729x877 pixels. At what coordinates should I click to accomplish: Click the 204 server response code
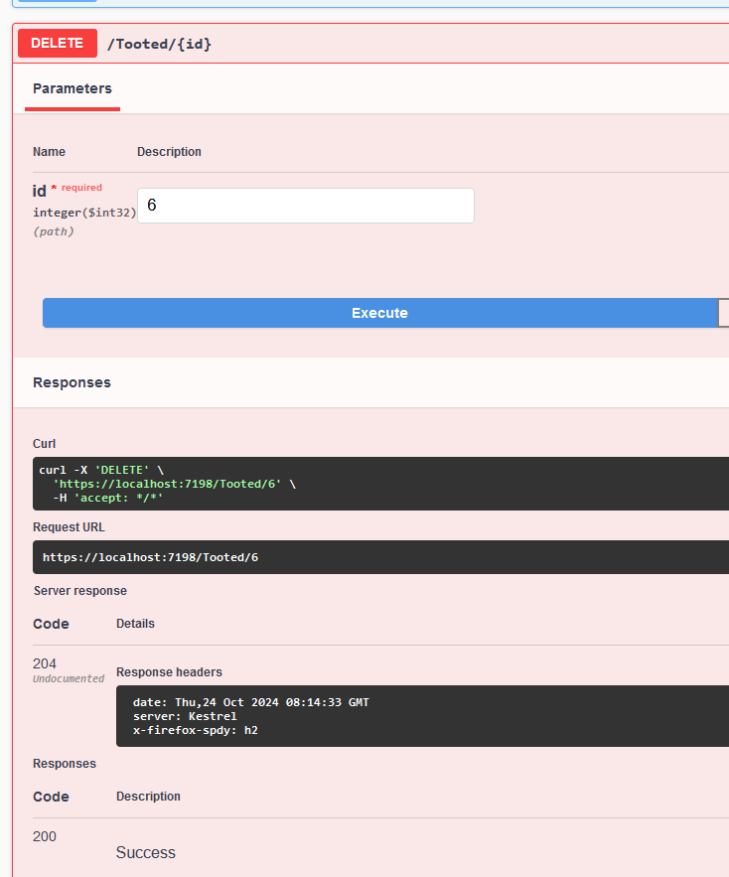[x=45, y=663]
